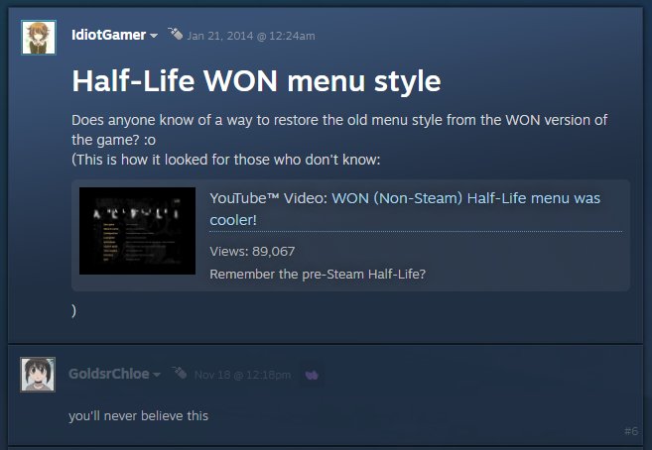Viewport: 652px width, 450px height.
Task: Open IdiotGamer's profile via username
Action: point(108,36)
